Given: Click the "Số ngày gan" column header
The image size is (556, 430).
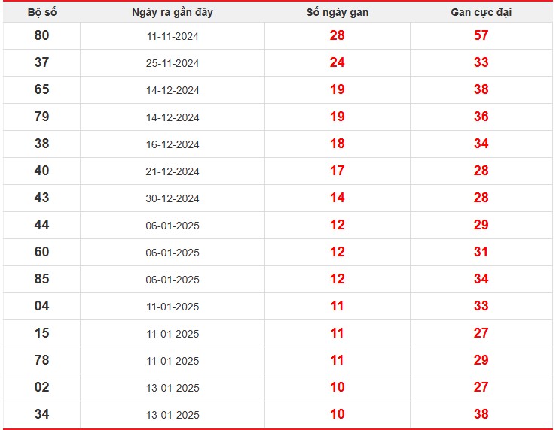Looking at the screenshot, I should [x=337, y=12].
